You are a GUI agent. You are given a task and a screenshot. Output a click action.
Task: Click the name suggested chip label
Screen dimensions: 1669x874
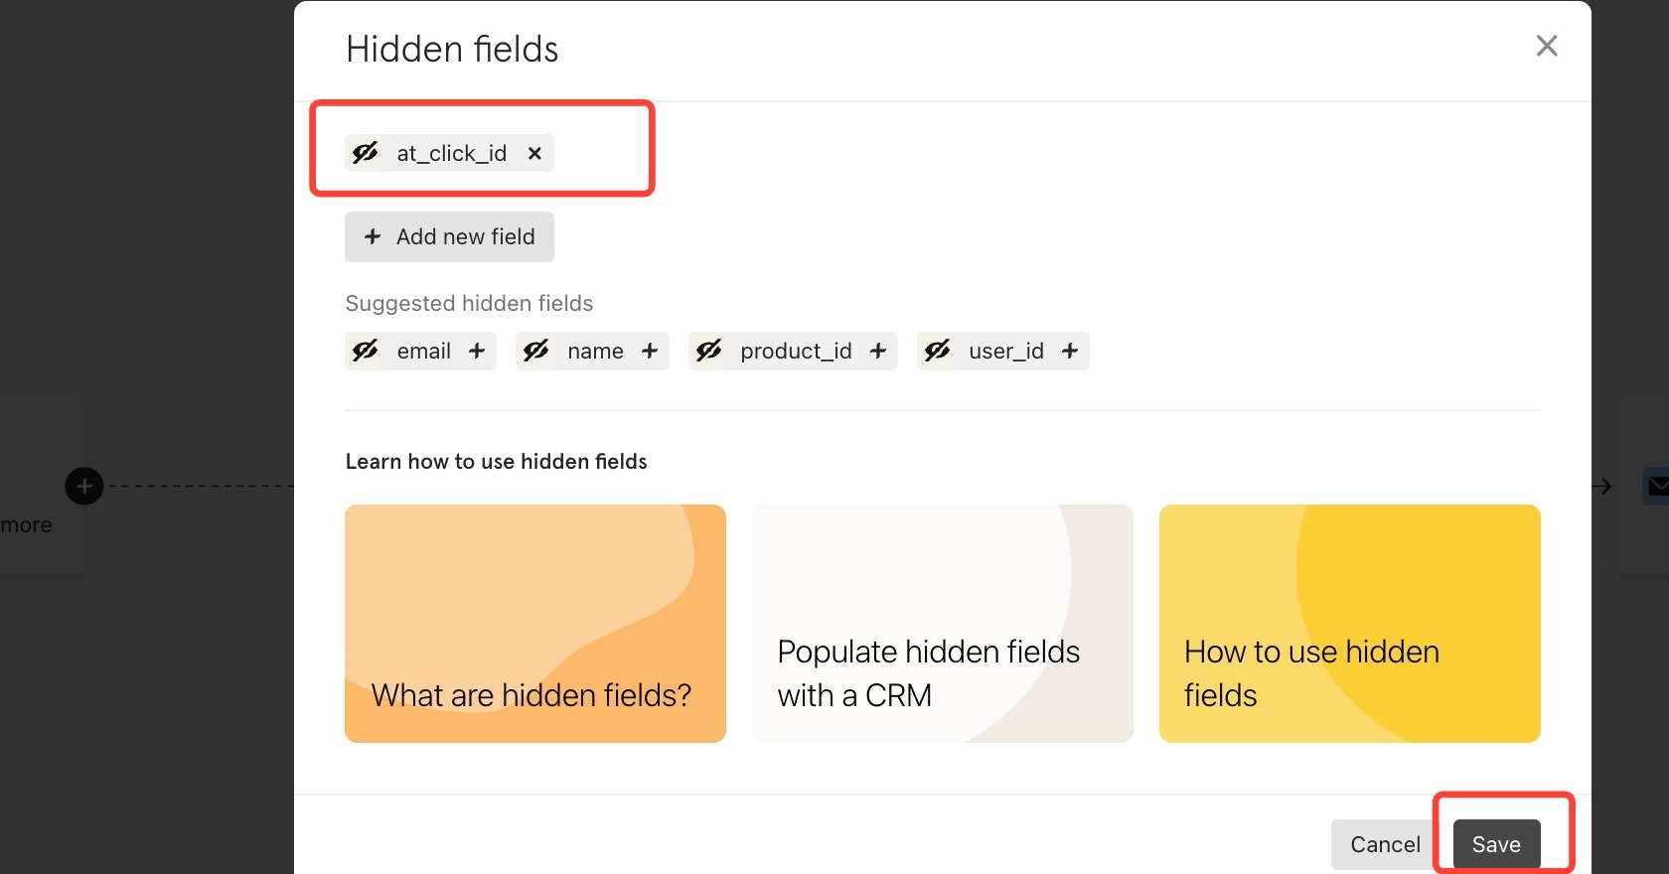coord(595,351)
